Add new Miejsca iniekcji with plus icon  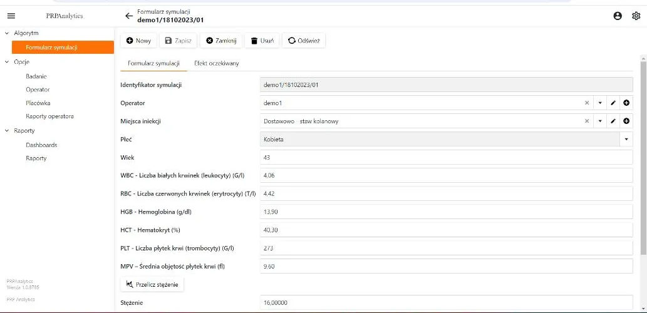(626, 121)
